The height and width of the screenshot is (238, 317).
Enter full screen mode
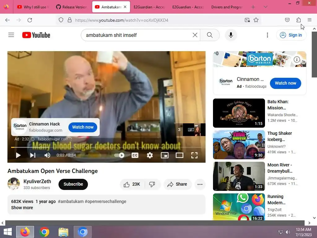tap(194, 155)
